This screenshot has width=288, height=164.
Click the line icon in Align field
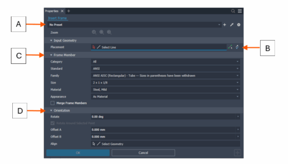(x=99, y=144)
